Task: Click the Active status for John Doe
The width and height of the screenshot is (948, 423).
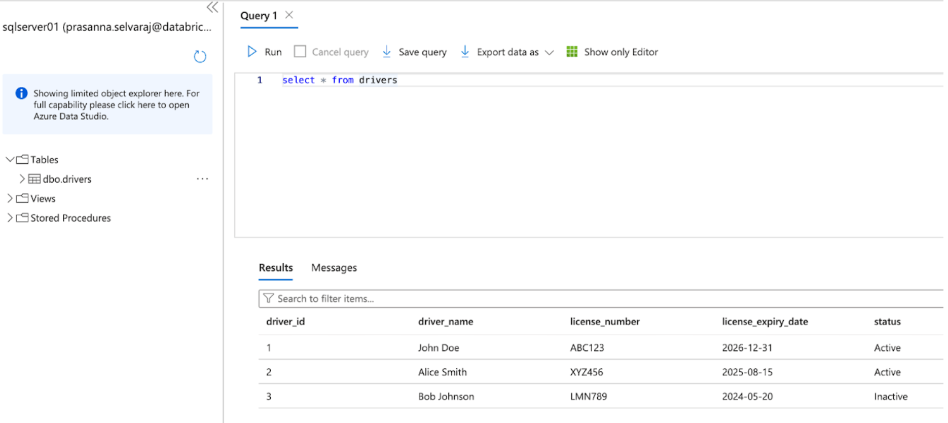Action: [x=887, y=348]
